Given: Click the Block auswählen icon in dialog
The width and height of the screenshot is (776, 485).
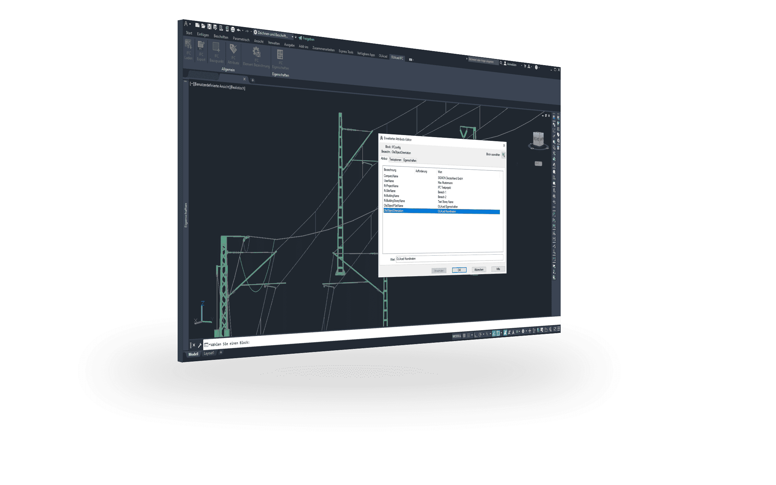Looking at the screenshot, I should pos(503,155).
